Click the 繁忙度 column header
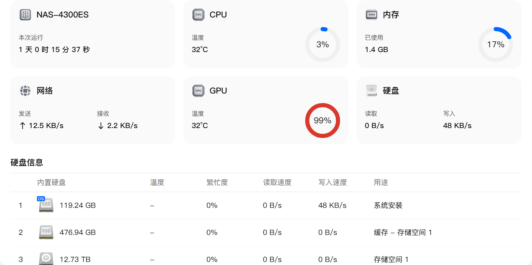 click(x=217, y=182)
